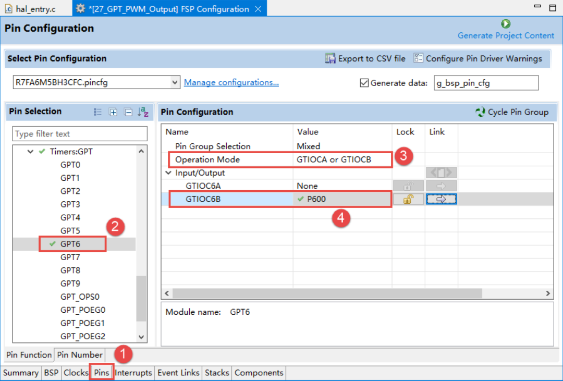
Task: Collapse the Input/Output group
Action: pyautogui.click(x=168, y=173)
